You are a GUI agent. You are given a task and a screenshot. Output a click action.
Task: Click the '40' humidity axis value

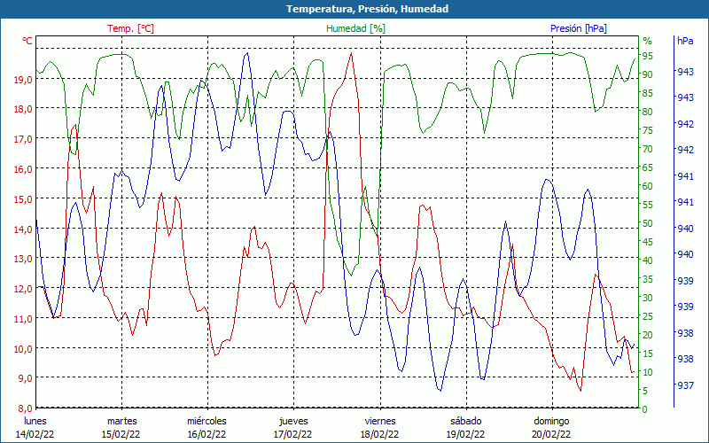tap(647, 260)
